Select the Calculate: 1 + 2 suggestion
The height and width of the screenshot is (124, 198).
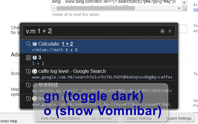[x=99, y=46]
